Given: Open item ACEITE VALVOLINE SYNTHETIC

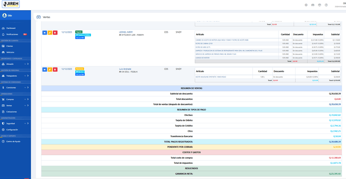Looking at the screenshot, I should [210, 77].
